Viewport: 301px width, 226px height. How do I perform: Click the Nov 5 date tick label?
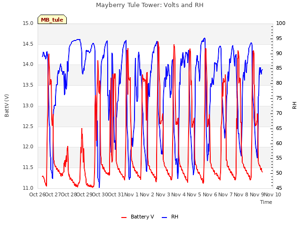pos(194,194)
